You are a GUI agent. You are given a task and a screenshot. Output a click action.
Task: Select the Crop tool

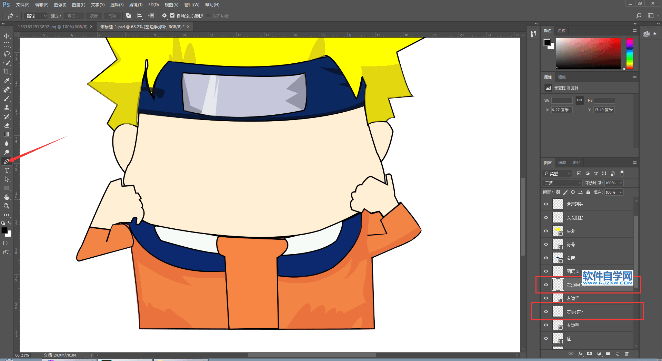click(x=7, y=72)
